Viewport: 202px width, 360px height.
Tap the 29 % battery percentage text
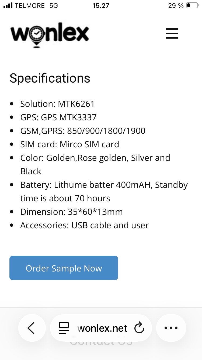pos(176,6)
